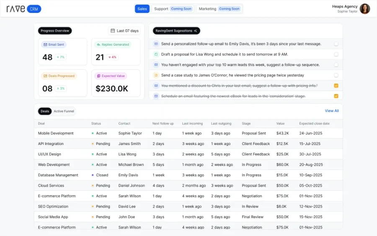Click file icon for James O'Connor suggestion
The width and height of the screenshot is (377, 236).
(x=156, y=75)
